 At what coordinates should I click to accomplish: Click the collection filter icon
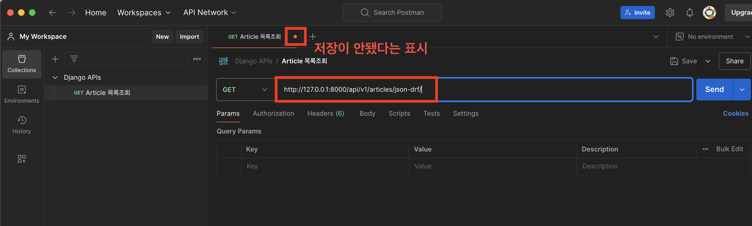(74, 59)
